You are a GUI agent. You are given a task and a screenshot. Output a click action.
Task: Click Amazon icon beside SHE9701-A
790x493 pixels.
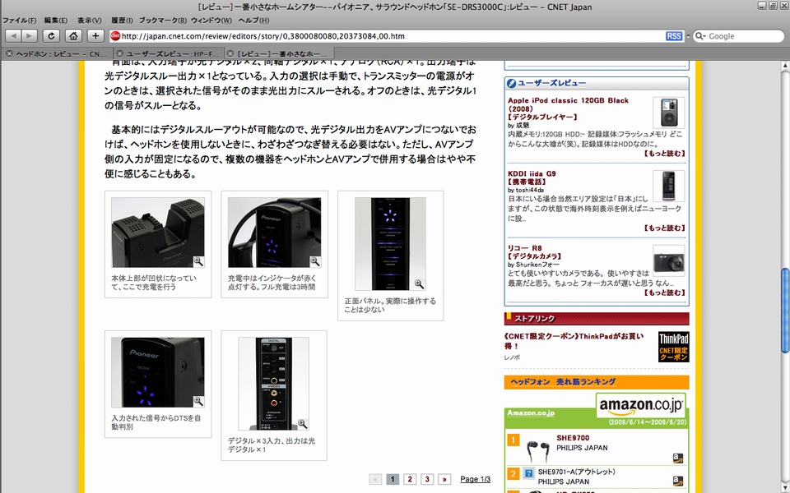click(x=677, y=481)
